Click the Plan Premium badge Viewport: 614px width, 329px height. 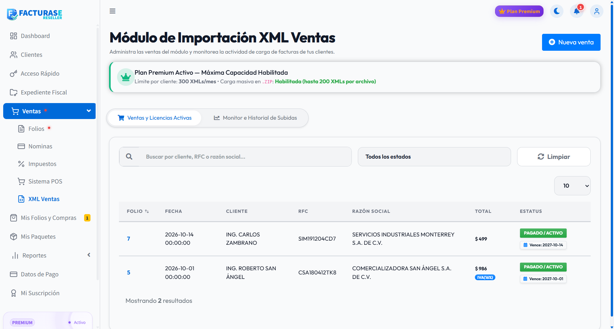point(519,11)
